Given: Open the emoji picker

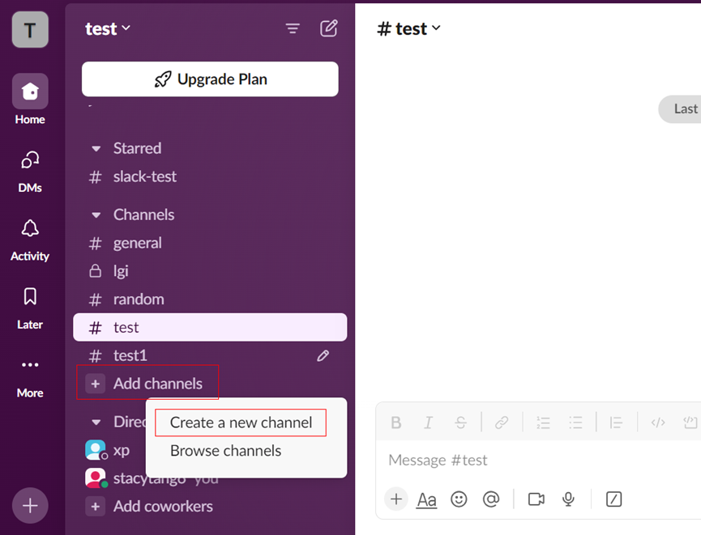Looking at the screenshot, I should click(459, 499).
